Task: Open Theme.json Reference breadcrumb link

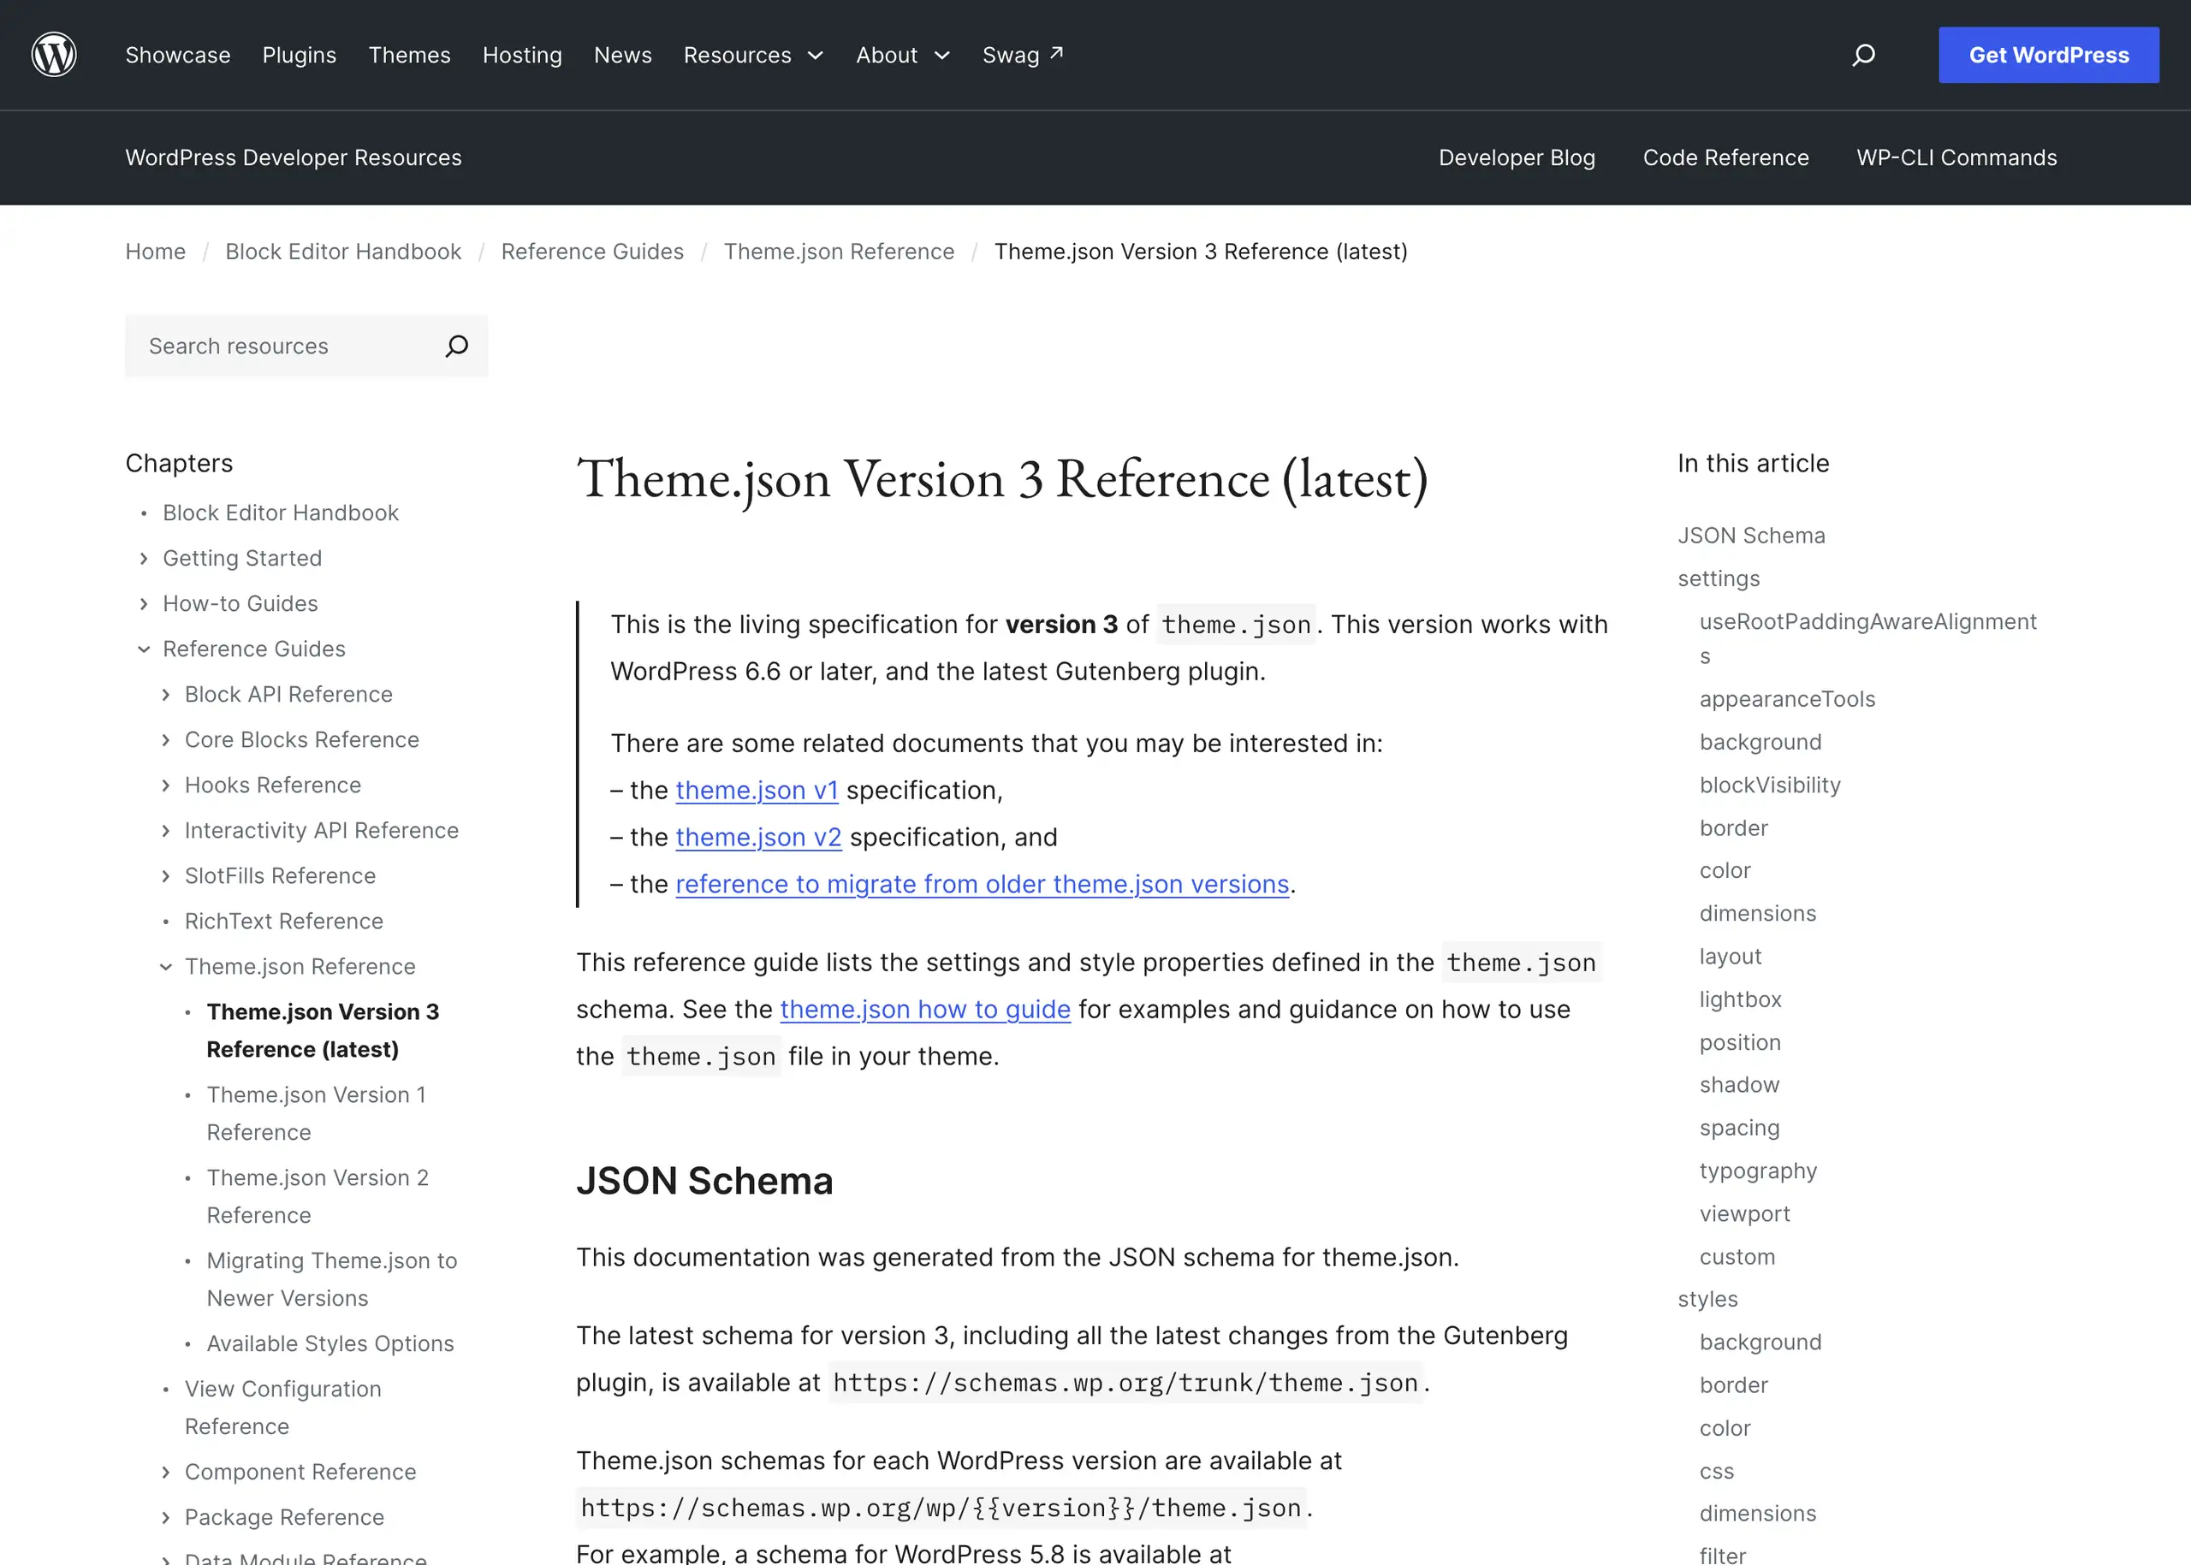Action: pos(839,252)
